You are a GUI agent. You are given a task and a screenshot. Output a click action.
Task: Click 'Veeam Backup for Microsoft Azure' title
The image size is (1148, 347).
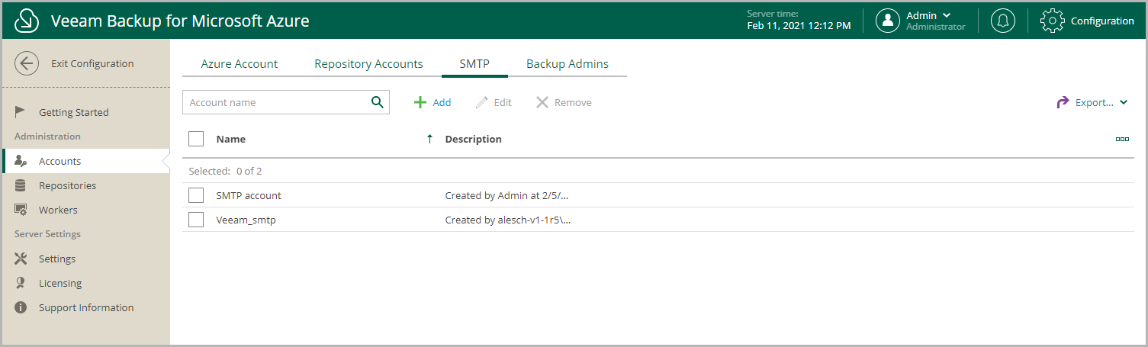tap(180, 21)
